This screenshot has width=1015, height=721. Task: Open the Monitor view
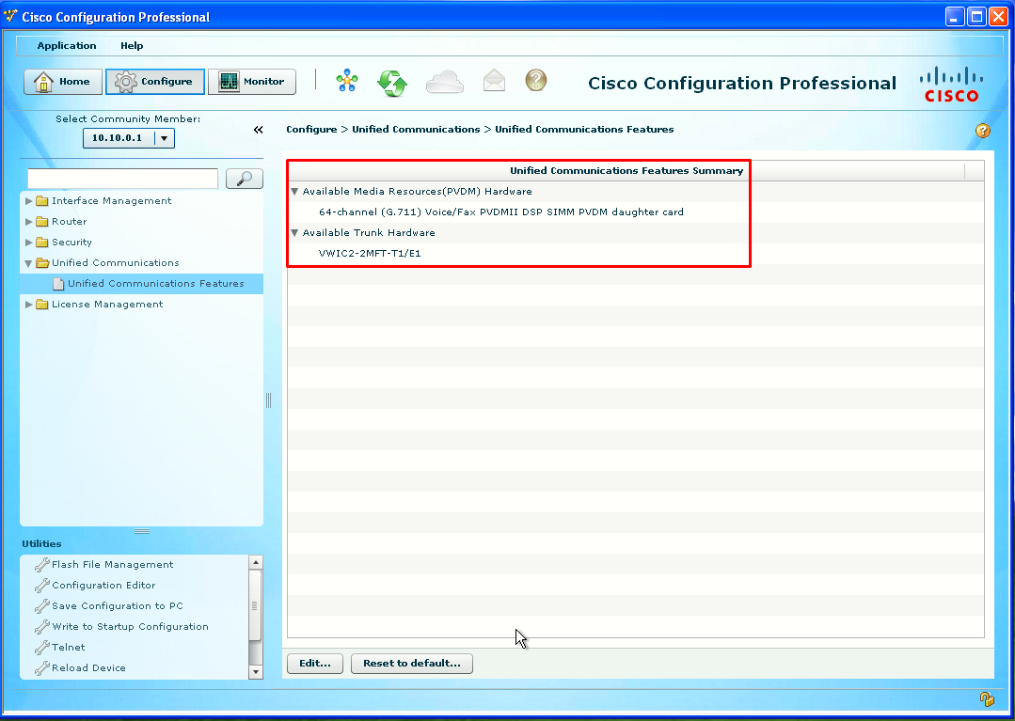(252, 82)
